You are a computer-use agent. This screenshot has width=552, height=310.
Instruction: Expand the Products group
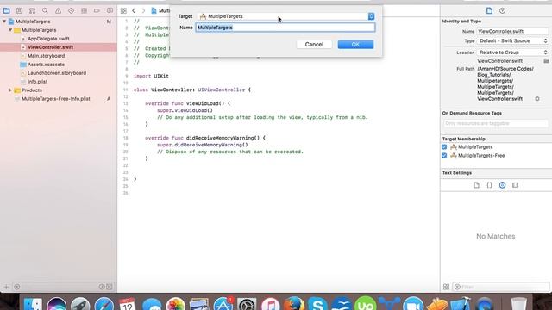(10, 90)
